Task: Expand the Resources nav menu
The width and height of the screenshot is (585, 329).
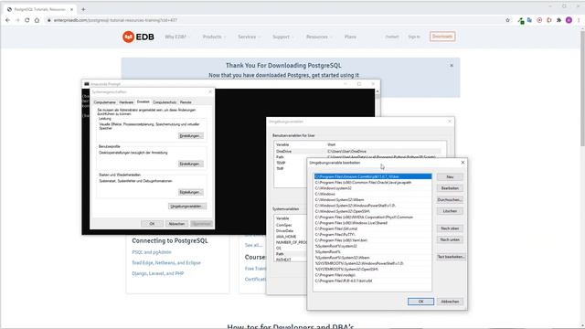Action: pyautogui.click(x=319, y=37)
